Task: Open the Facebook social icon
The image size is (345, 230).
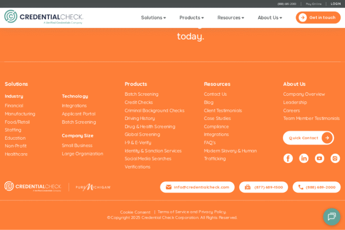Action: (x=288, y=158)
